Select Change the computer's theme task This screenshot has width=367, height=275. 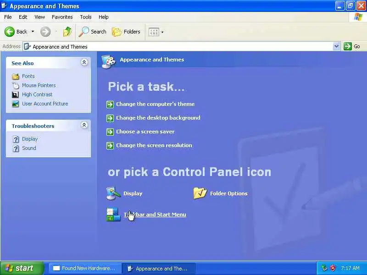[156, 104]
